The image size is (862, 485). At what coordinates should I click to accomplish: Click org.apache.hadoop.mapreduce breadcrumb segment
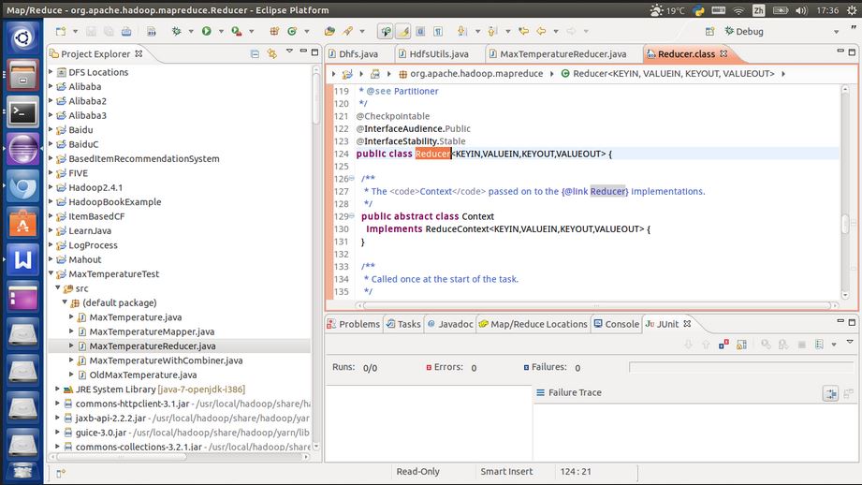coord(471,73)
